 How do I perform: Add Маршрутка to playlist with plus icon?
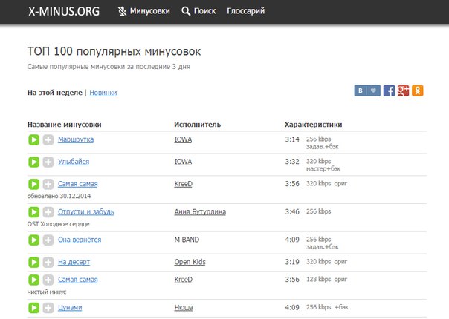pos(48,139)
